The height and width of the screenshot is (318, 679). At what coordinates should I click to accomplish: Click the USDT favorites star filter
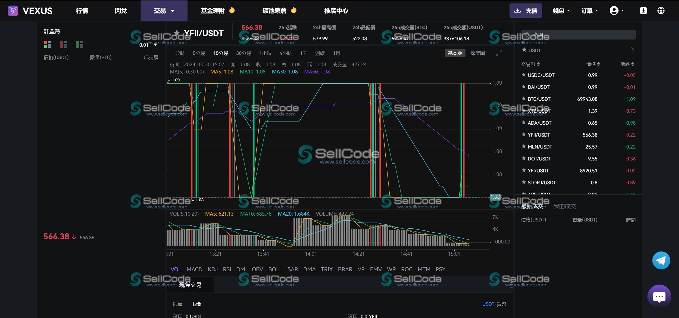[524, 50]
